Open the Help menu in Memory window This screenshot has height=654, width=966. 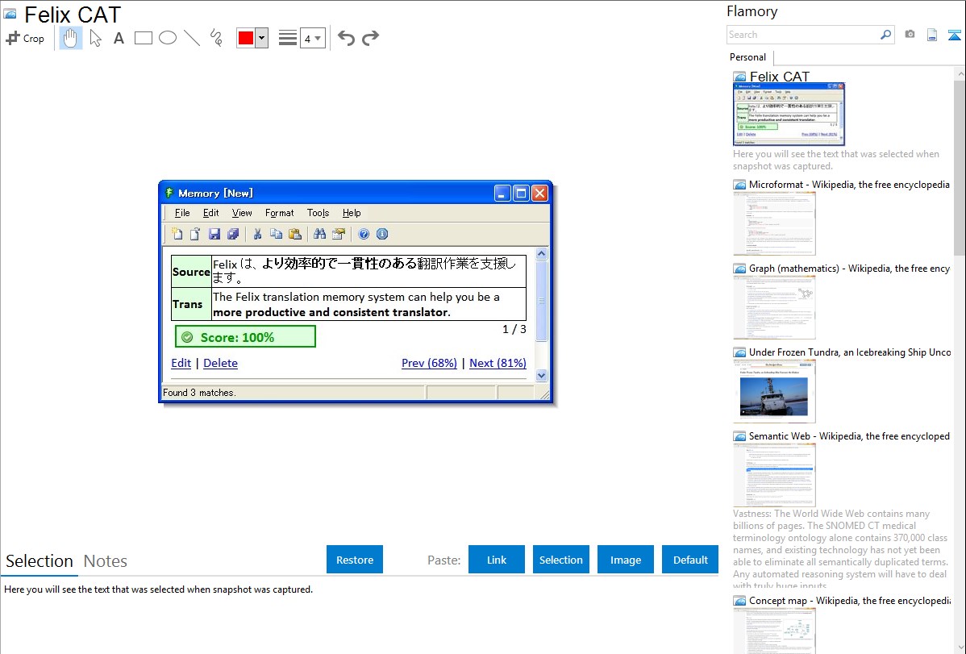click(x=352, y=213)
